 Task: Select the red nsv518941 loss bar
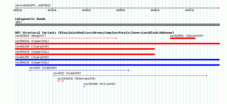pyautogui.click(x=183, y=38)
